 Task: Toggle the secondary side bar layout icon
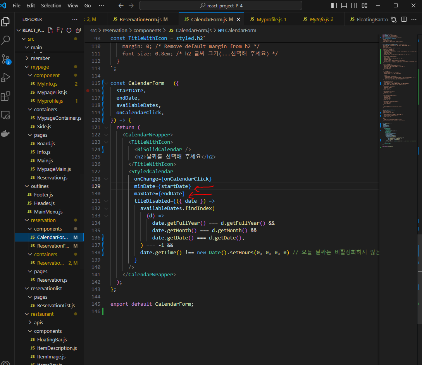click(354, 5)
